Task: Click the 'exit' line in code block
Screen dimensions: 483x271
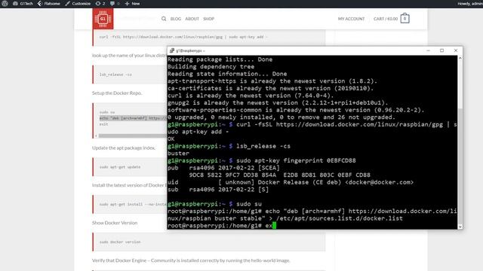Action: [x=103, y=124]
